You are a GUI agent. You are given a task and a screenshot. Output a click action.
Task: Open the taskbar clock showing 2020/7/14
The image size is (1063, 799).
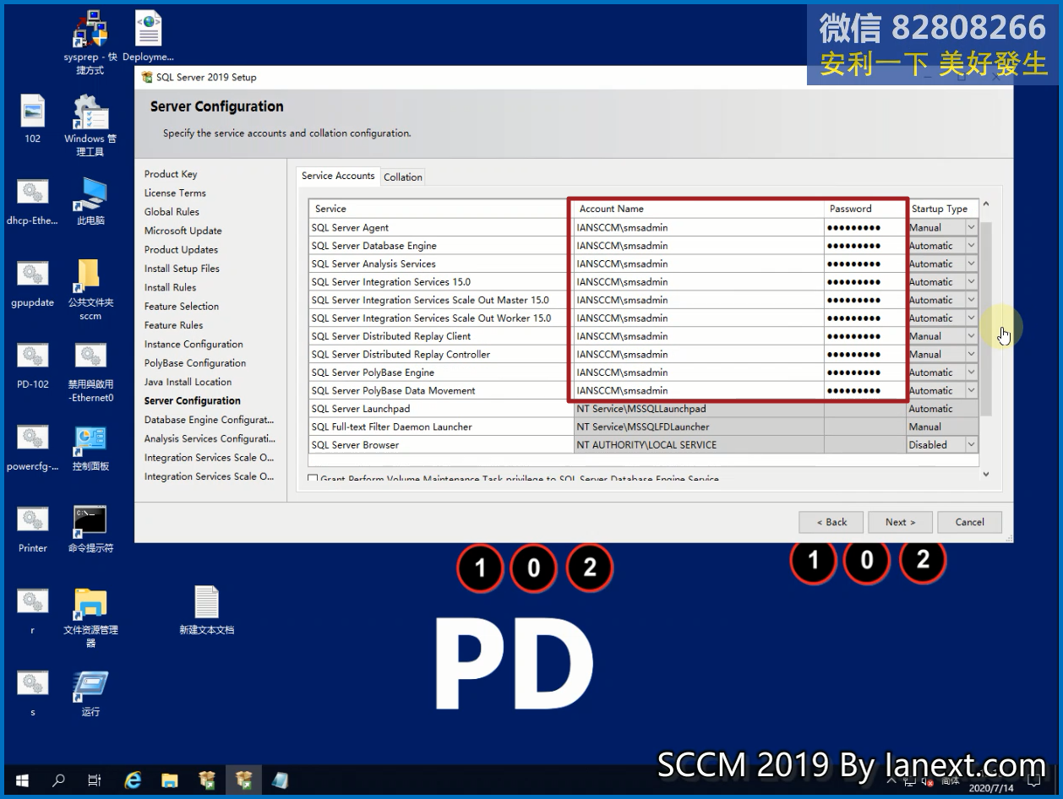pyautogui.click(x=989, y=787)
